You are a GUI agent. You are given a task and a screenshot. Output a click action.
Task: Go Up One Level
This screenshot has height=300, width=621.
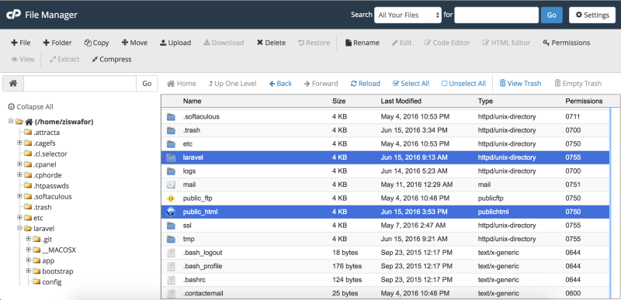(232, 84)
